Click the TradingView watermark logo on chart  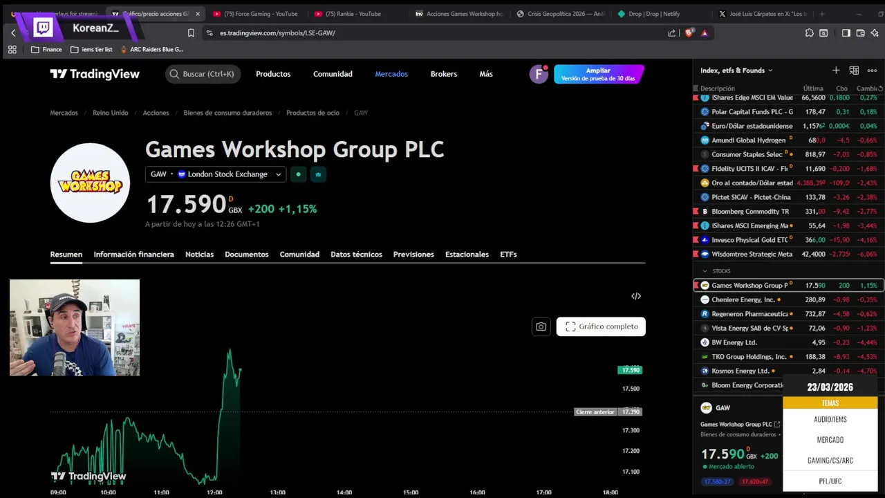[x=88, y=477]
